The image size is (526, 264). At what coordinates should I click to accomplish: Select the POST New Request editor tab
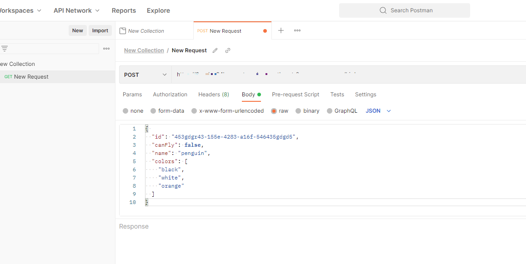coord(232,30)
